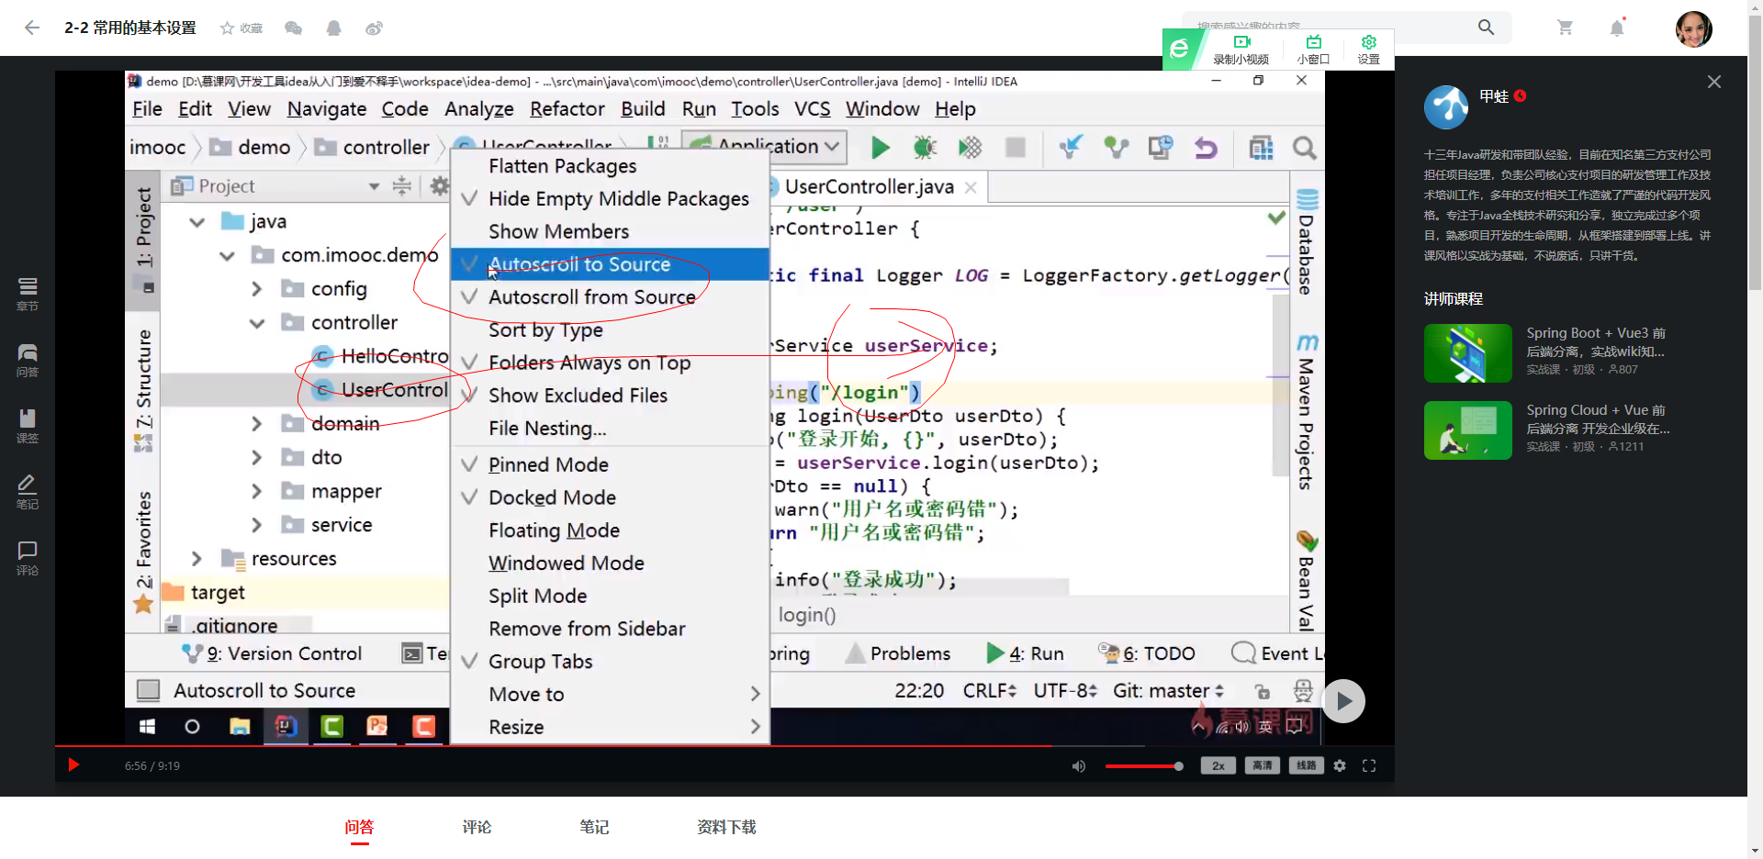Click the VCS Commit icon
The image size is (1763, 859).
pyautogui.click(x=1116, y=147)
